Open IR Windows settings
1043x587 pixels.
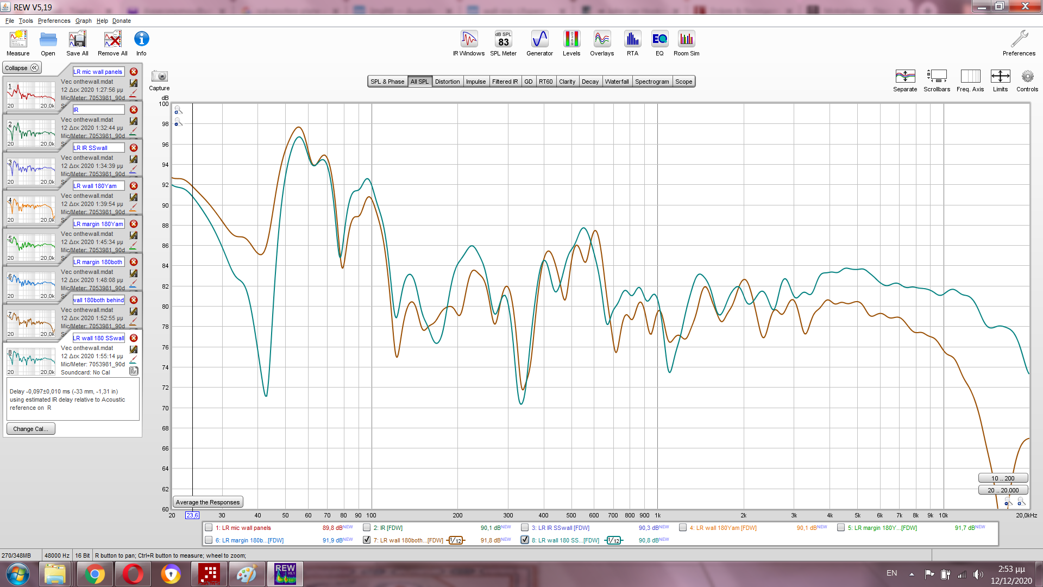pyautogui.click(x=469, y=43)
